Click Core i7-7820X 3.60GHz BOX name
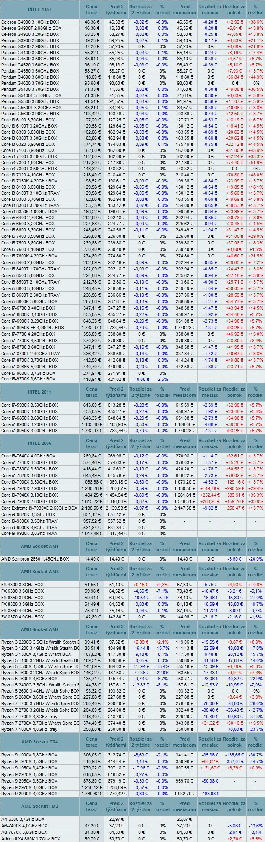The image size is (265, 842). (30, 475)
